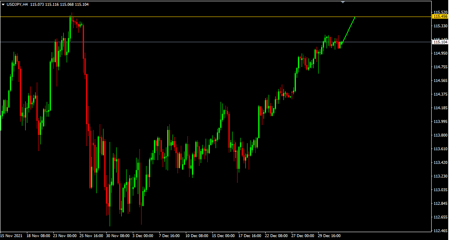Click the 3 Dec 00:00 time label
This screenshot has width=449, height=240.
click(x=143, y=236)
